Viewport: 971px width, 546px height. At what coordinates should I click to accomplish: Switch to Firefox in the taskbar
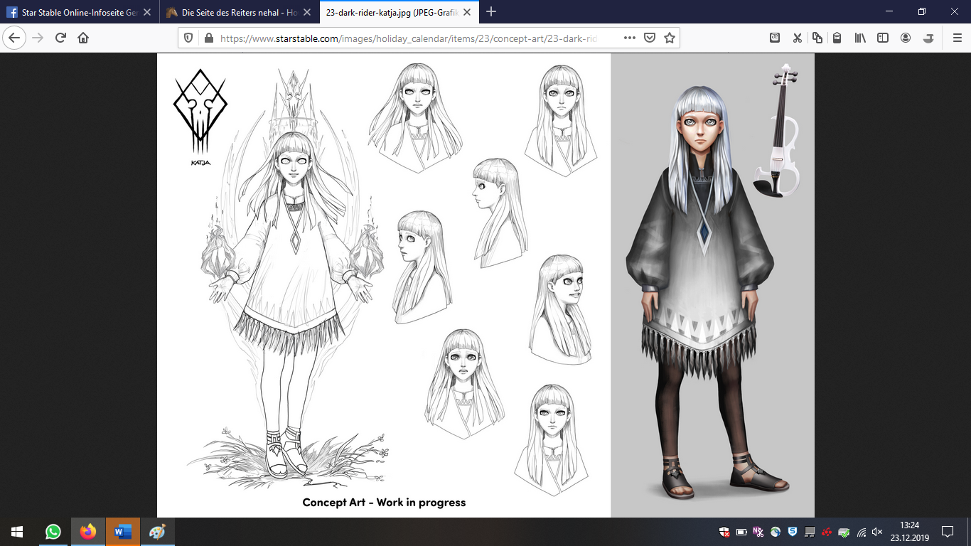[88, 532]
